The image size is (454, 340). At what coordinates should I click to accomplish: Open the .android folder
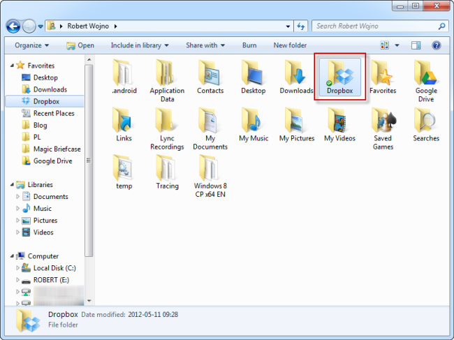tap(124, 77)
